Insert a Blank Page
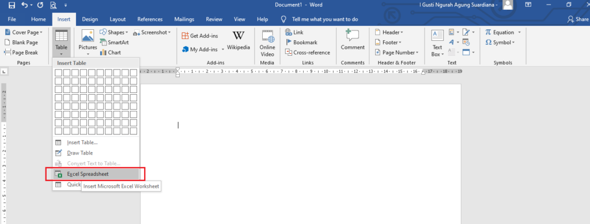This screenshot has height=224, width=590. click(x=21, y=43)
